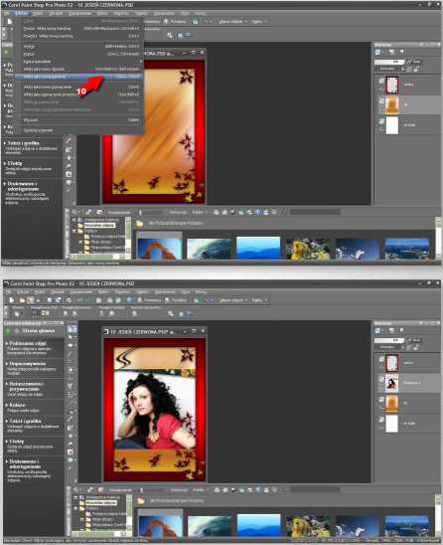The height and width of the screenshot is (545, 443).
Task: Open the Retuszowanie i przywracanie topic link
Action: [27, 387]
